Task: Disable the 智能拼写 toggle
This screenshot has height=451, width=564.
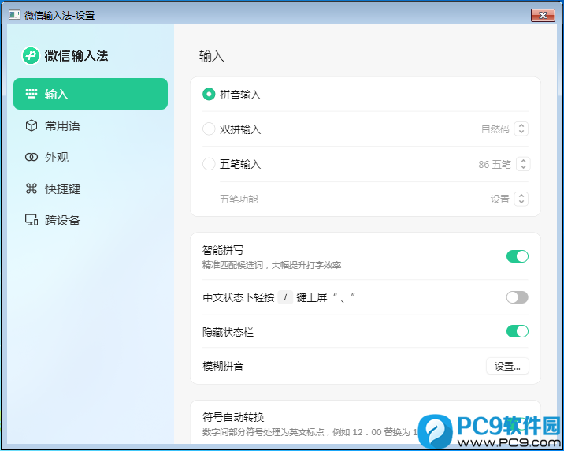Action: [518, 256]
